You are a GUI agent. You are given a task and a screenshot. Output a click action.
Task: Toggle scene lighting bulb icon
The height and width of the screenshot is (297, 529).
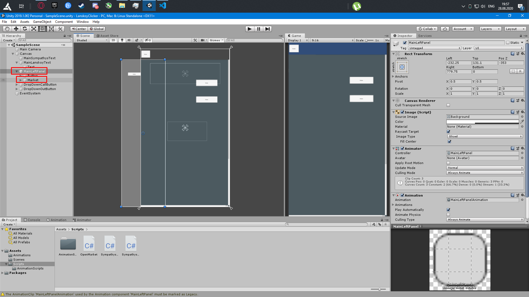122,40
